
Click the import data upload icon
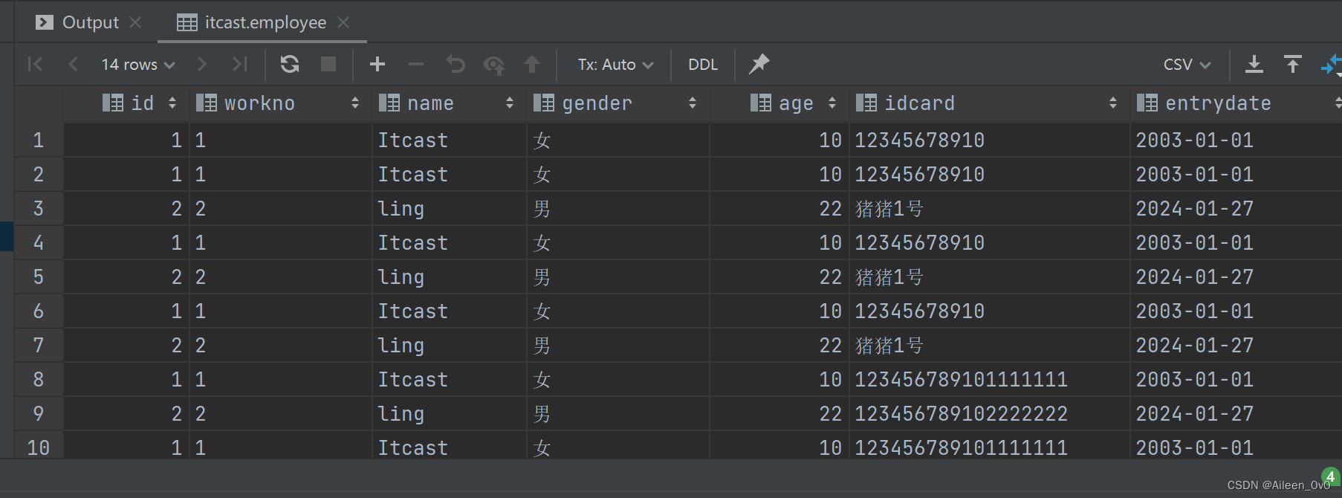coord(1293,65)
